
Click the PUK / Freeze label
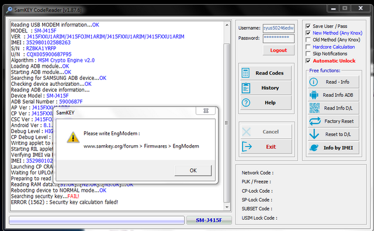[256, 181]
